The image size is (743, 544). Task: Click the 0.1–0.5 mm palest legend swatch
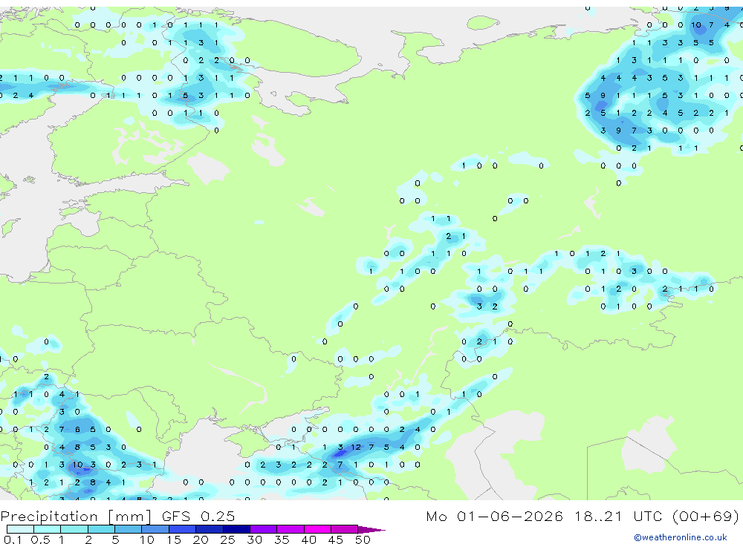click(20, 529)
